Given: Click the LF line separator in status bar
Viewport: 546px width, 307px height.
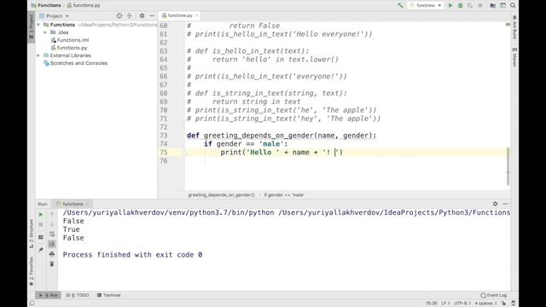Looking at the screenshot, I should [x=445, y=304].
